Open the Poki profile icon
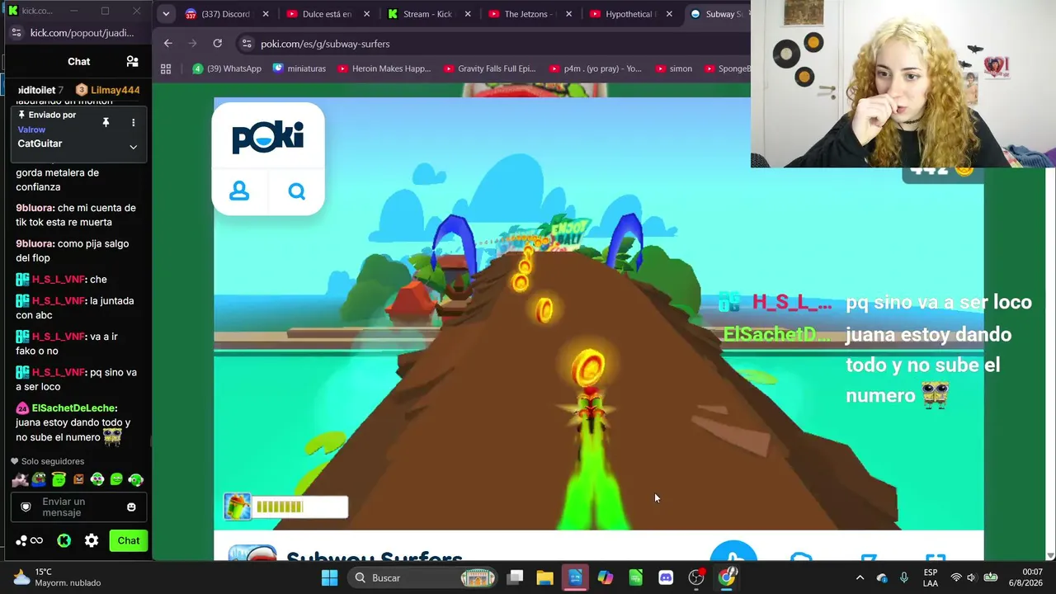This screenshot has width=1056, height=594. [x=239, y=191]
